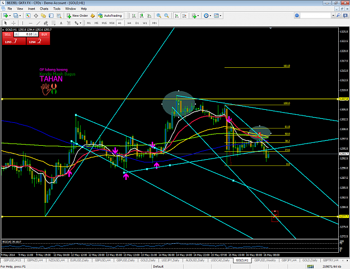Select the text label tool
This screenshot has height=269, width=350.
(69, 23)
